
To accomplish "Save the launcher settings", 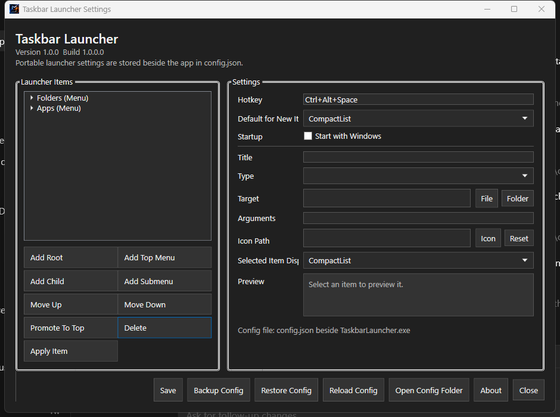I will (168, 390).
